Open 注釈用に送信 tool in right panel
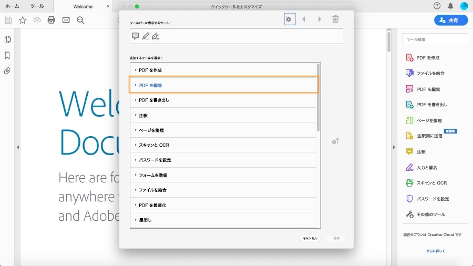This screenshot has width=473, height=266. (x=424, y=136)
